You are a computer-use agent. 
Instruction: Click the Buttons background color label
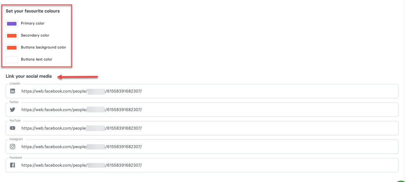[43, 47]
